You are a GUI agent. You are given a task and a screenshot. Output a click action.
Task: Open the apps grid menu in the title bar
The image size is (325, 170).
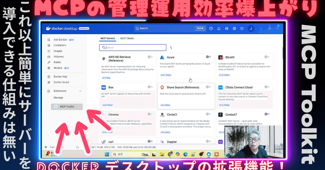coord(242,28)
